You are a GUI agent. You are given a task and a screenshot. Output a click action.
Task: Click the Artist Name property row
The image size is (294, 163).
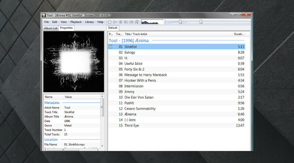click(x=72, y=108)
